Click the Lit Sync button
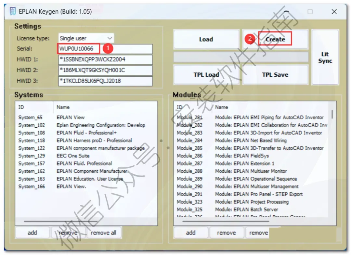Viewport: 351px width, 255px height. pos(325,57)
